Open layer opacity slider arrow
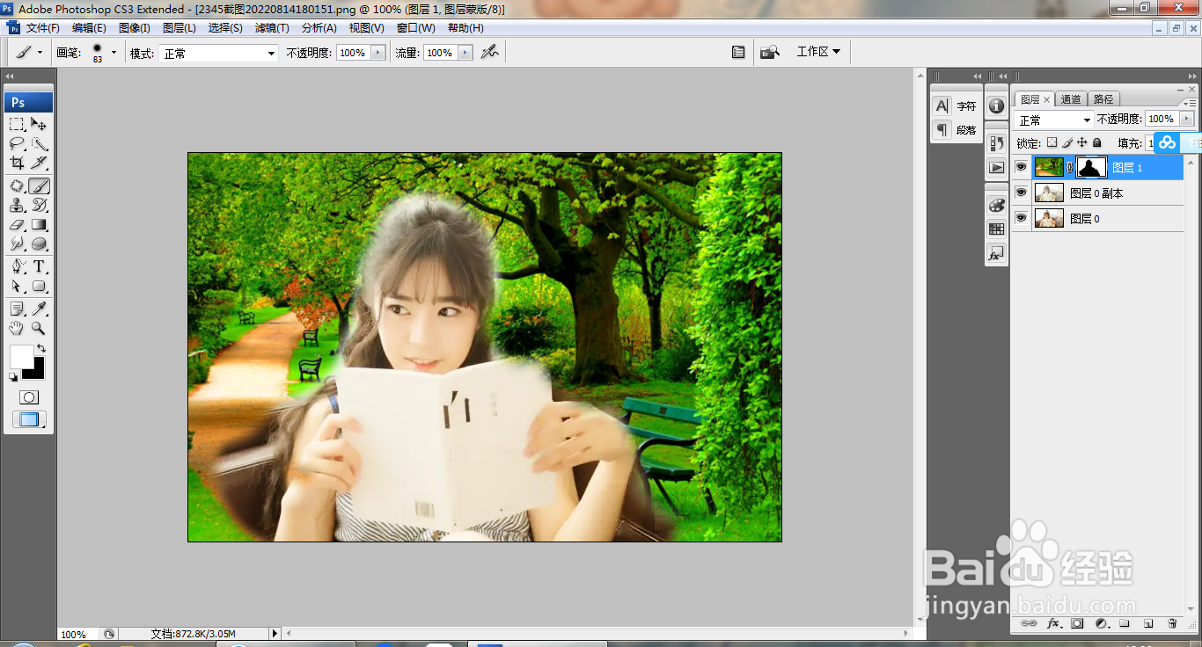This screenshot has height=647, width=1202. [1187, 119]
